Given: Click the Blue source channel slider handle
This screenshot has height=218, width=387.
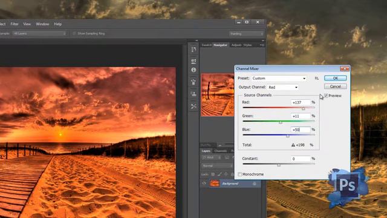Looking at the screenshot, I should click(x=288, y=136).
